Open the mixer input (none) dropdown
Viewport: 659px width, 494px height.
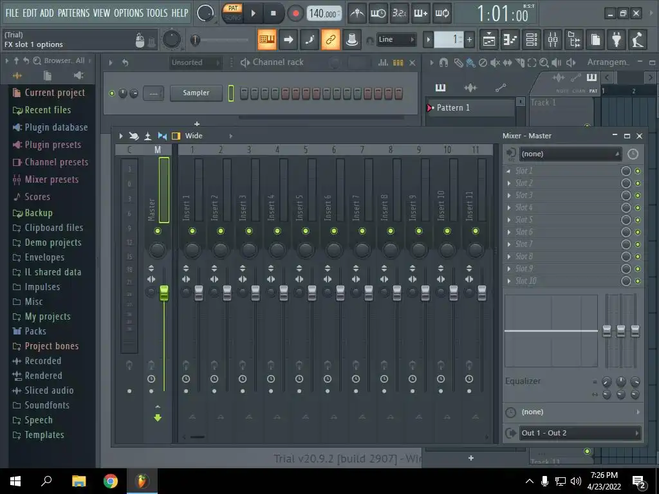pyautogui.click(x=570, y=154)
